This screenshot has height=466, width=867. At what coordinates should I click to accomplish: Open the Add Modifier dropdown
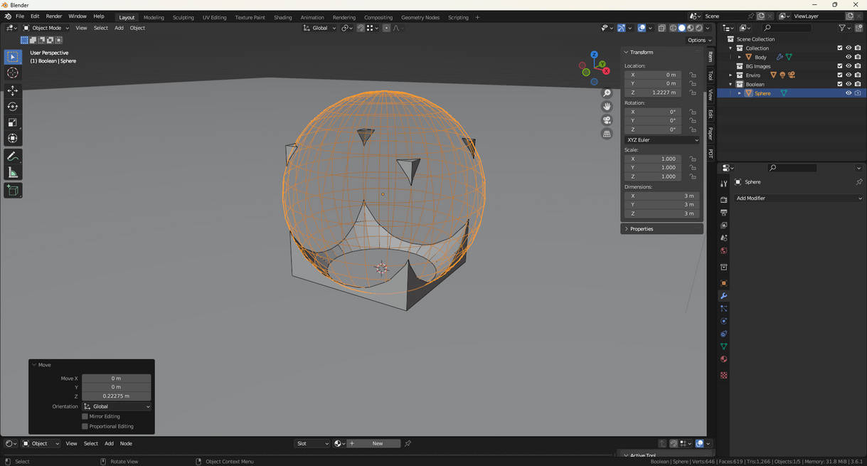tap(798, 198)
